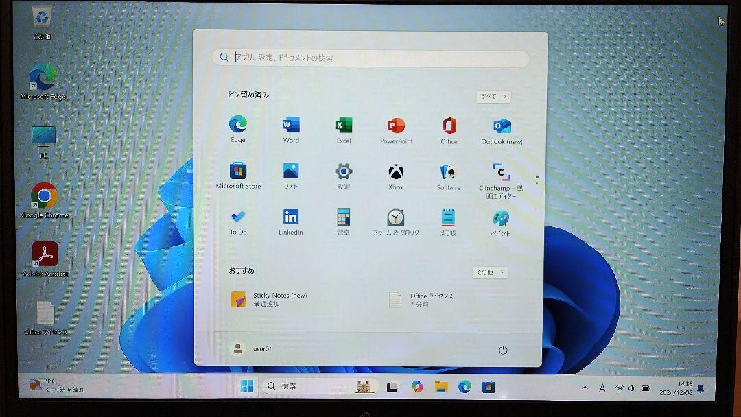
Task: Go to next pinned apps page dots
Action: [x=537, y=180]
